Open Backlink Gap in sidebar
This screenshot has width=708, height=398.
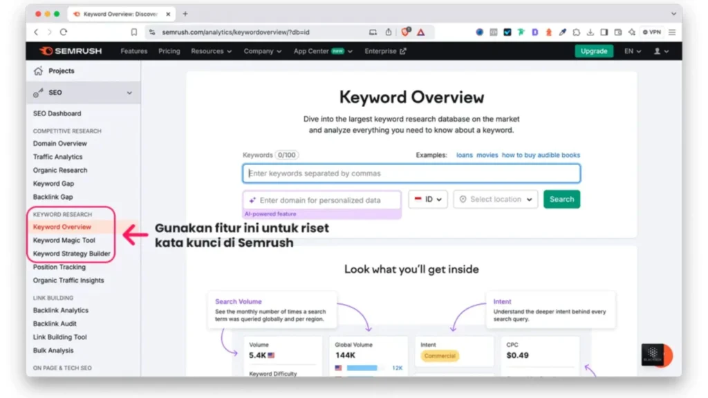point(53,197)
